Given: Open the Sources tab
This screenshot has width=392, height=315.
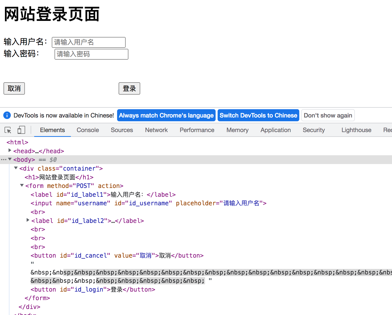Looking at the screenshot, I should pyautogui.click(x=122, y=130).
